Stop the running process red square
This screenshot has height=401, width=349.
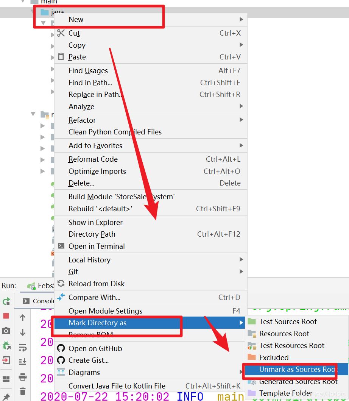[6, 316]
